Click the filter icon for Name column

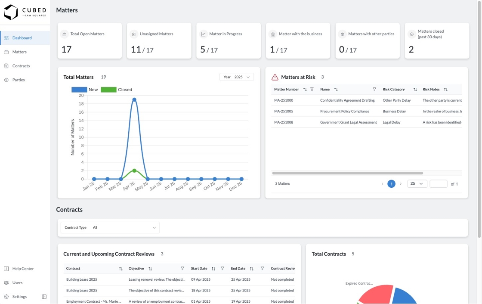click(x=374, y=89)
